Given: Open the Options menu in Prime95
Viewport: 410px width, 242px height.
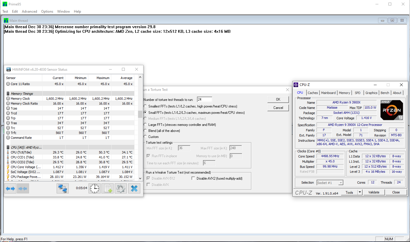Looking at the screenshot, I should [47, 11].
